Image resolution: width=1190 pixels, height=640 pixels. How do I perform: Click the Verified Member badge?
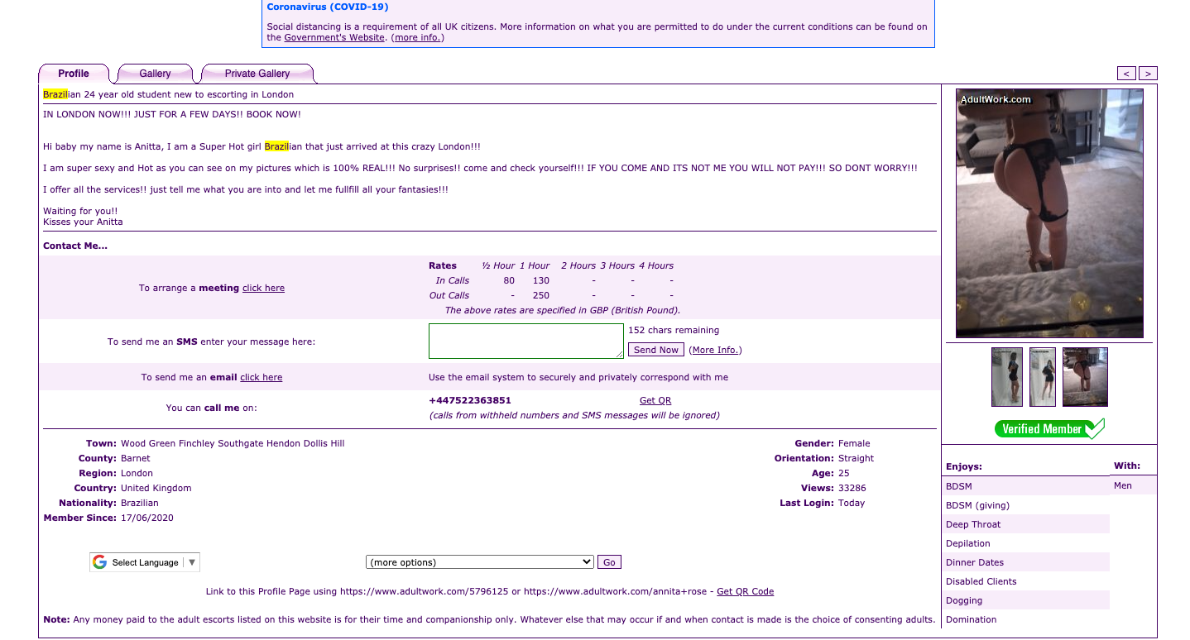tap(1049, 428)
